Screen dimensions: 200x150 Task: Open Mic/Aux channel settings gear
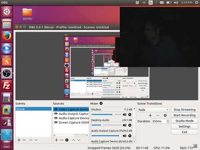[x=130, y=115]
